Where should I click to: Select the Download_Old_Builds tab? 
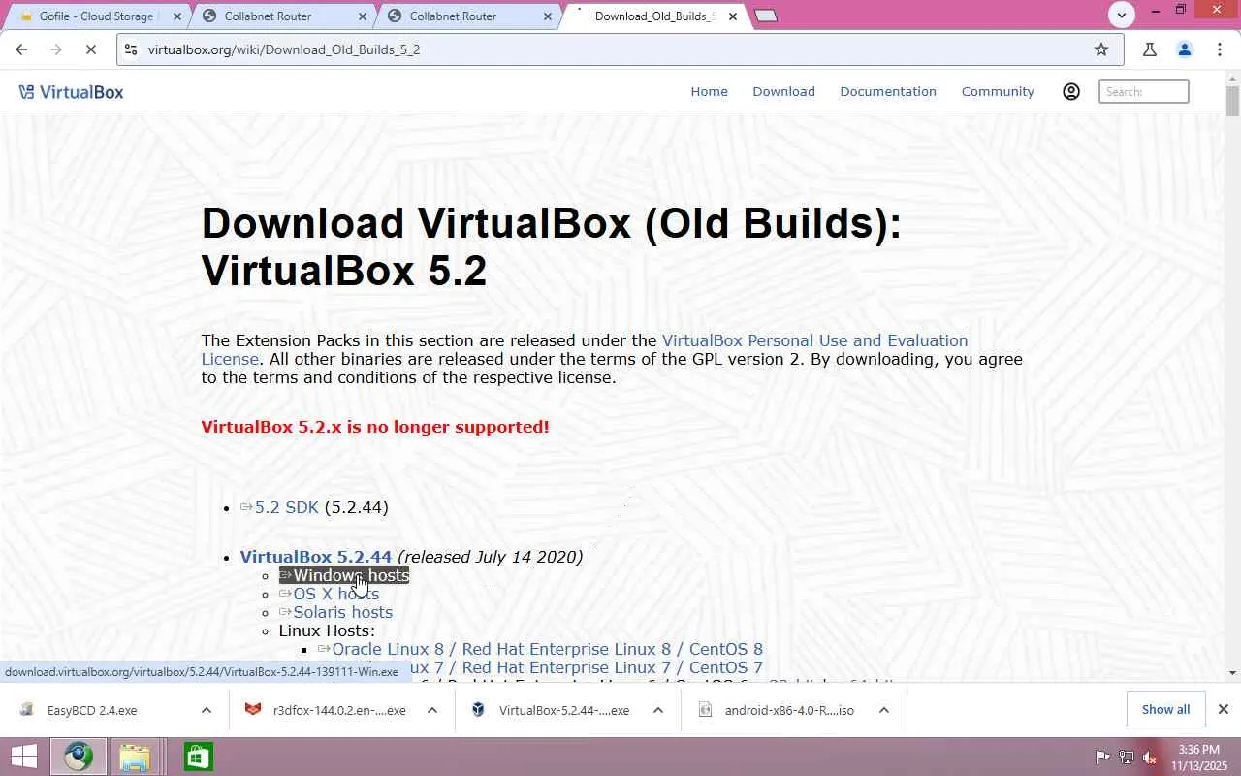click(653, 16)
